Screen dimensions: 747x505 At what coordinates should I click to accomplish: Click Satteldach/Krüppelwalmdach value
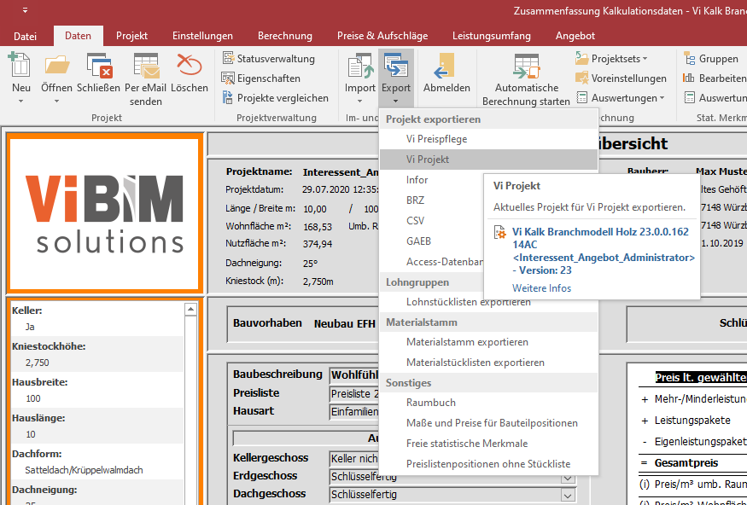84,470
